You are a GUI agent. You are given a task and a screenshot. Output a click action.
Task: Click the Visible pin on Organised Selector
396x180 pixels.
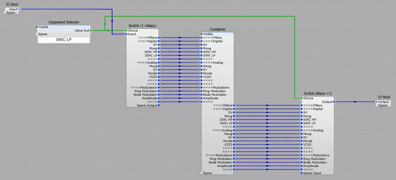point(37,27)
